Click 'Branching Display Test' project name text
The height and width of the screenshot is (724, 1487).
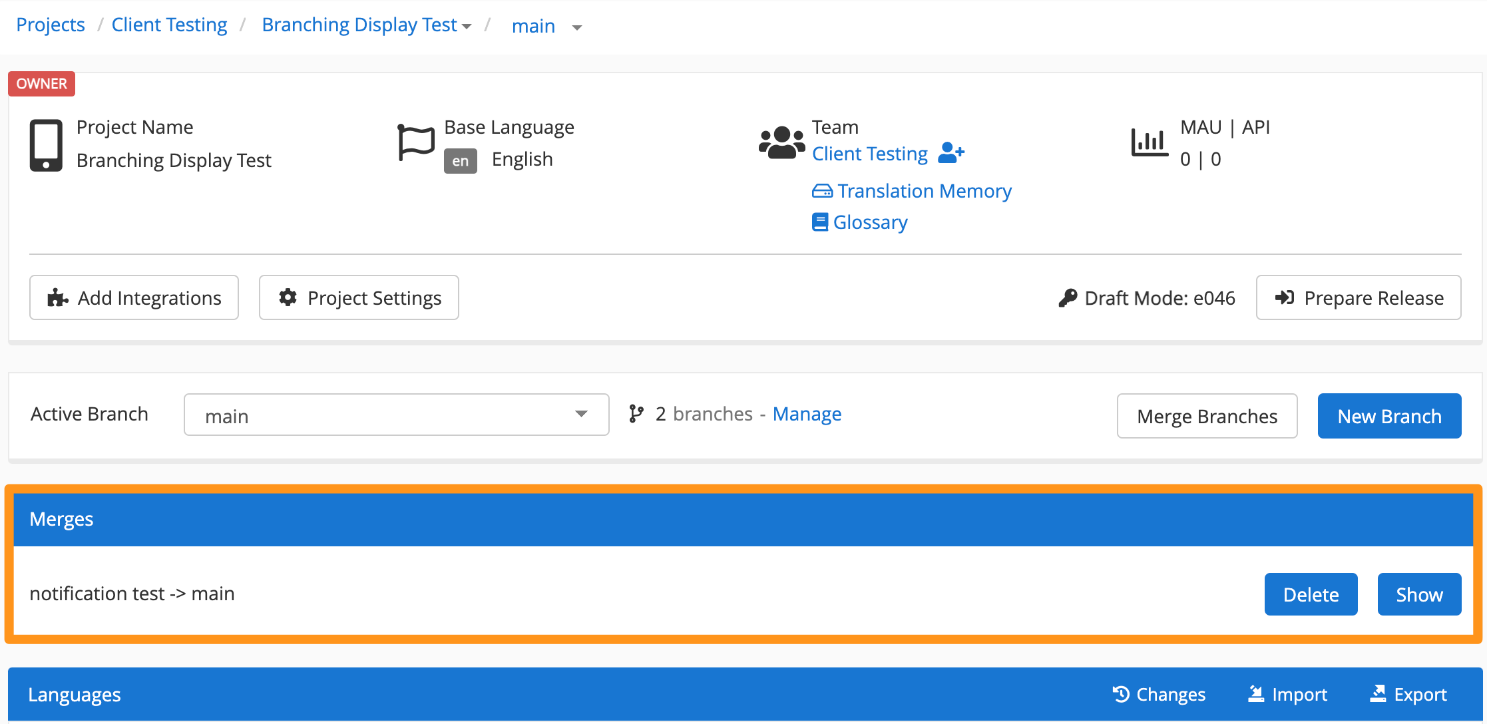(x=174, y=160)
